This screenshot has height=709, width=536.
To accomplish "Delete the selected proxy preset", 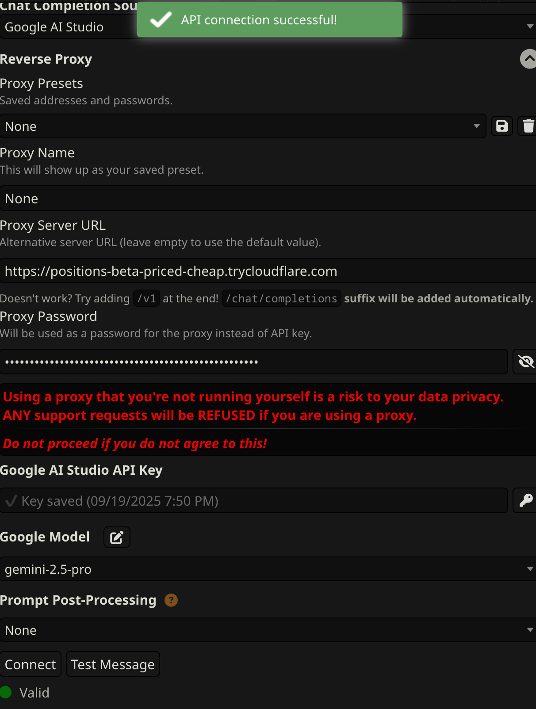I will click(528, 126).
